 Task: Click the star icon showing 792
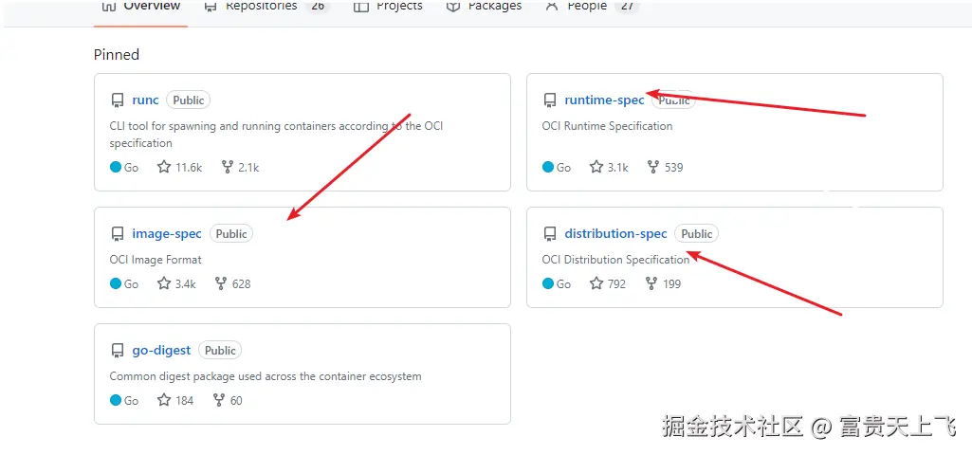[596, 283]
